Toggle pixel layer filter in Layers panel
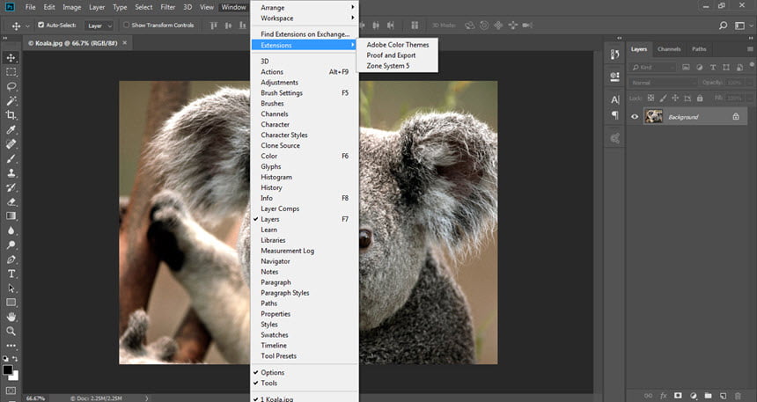Viewport: 757px width, 402px height. 686,68
